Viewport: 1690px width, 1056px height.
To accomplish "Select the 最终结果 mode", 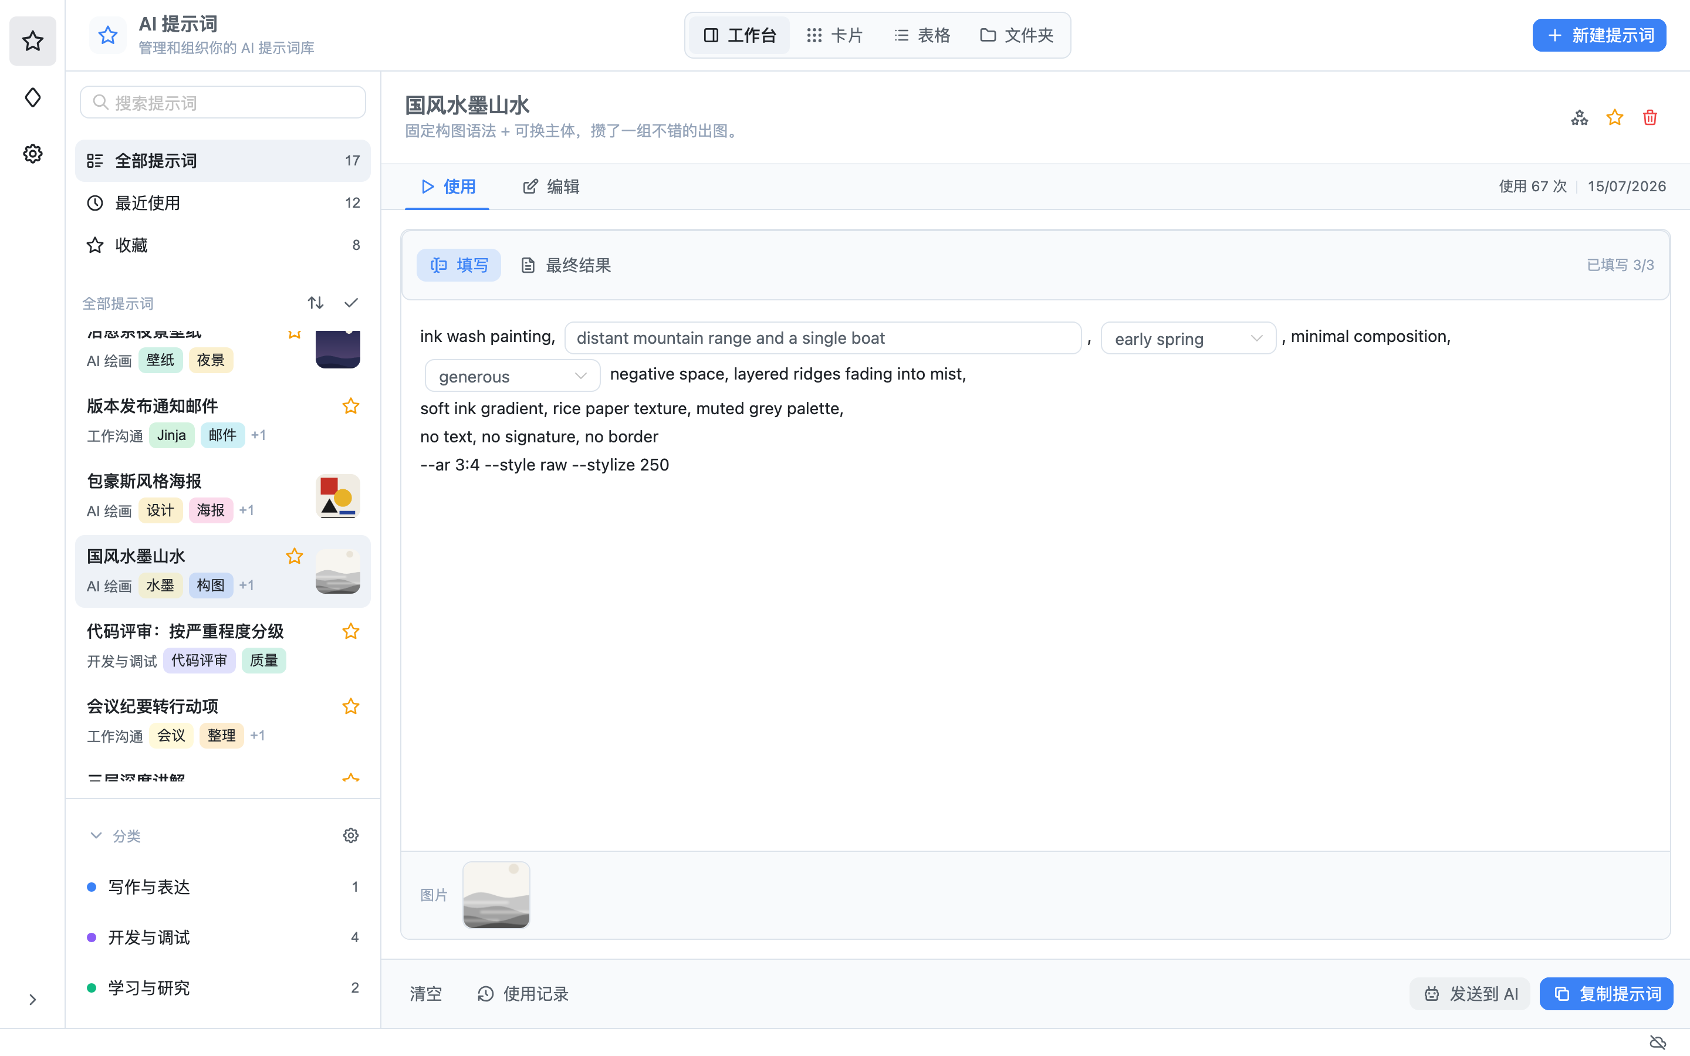I will pos(566,265).
